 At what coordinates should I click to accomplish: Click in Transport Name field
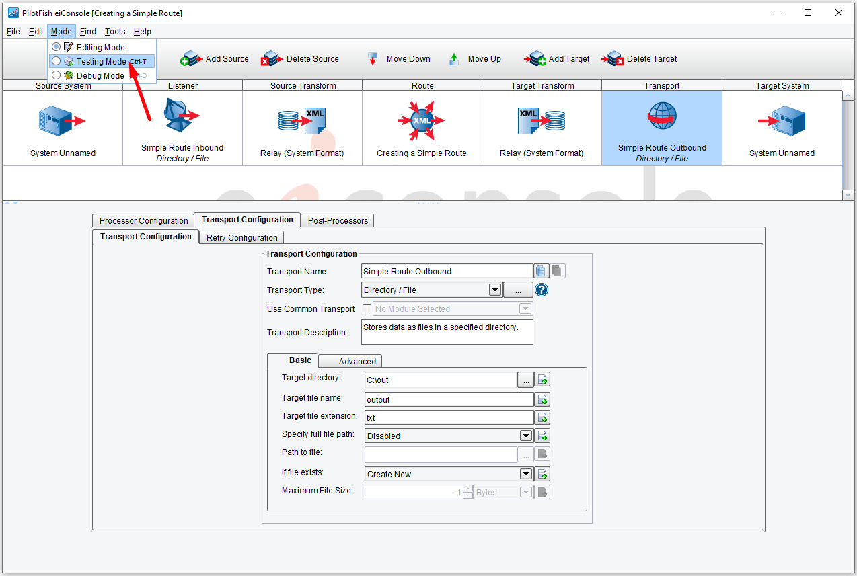(447, 271)
